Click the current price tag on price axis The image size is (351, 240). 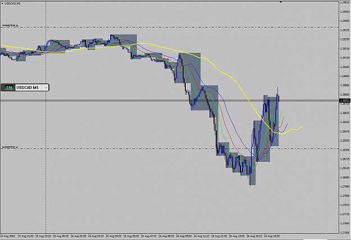pos(345,101)
